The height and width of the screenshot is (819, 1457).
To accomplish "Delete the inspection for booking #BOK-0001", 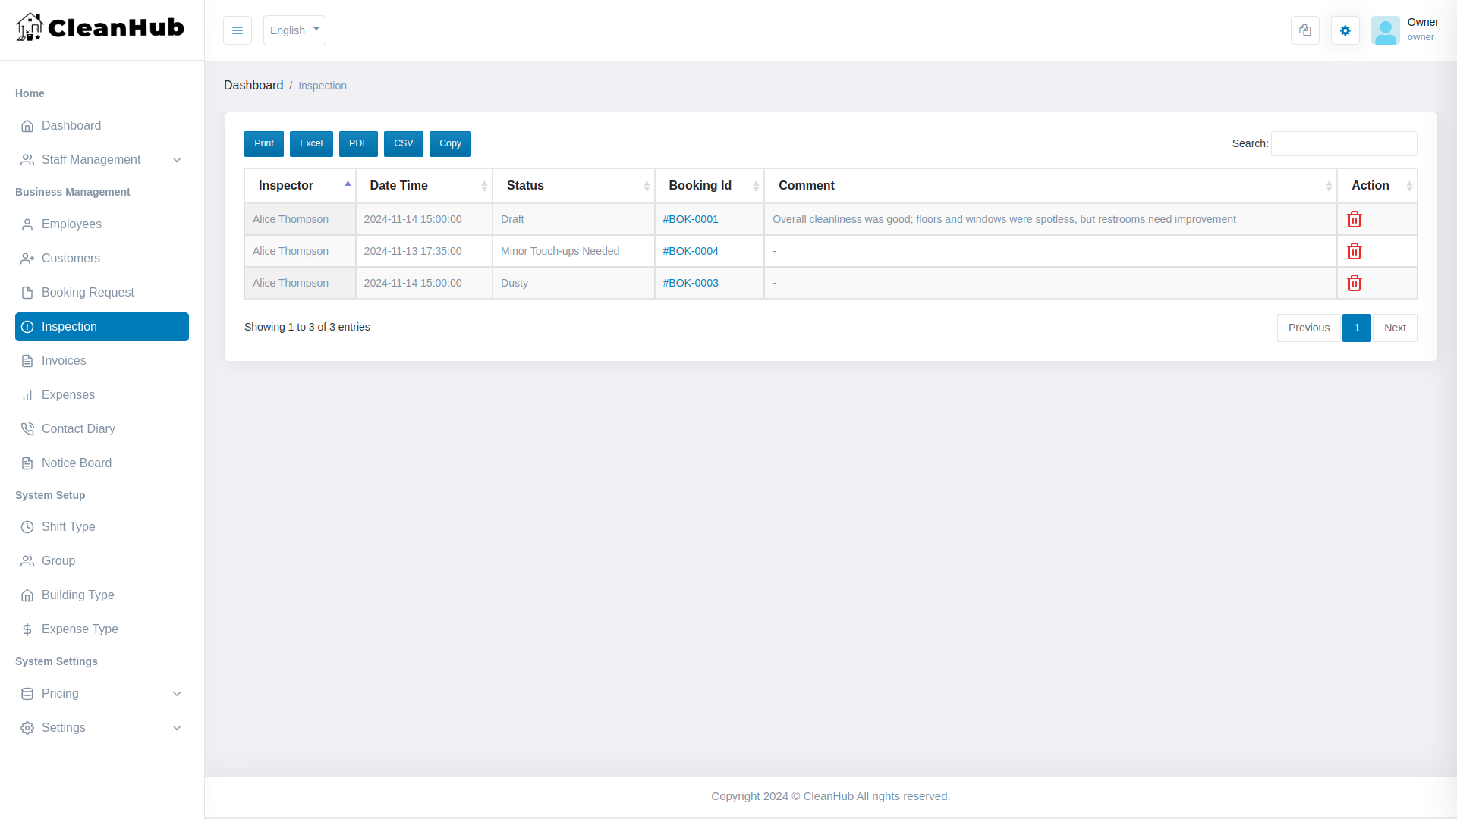I will coord(1355,219).
